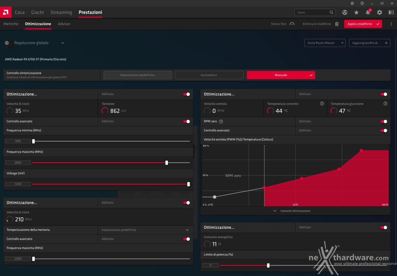Screen dimensions: 397x276
Task: Launch Avvia Ryzen Master
Action: pyautogui.click(x=325, y=43)
